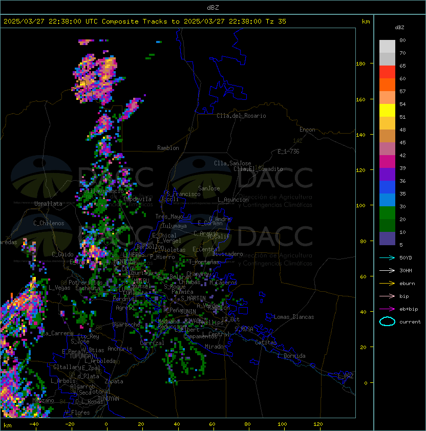This screenshot has width=426, height=431.
Task: Click the 'Ramblon' place label
Action: [x=168, y=148]
